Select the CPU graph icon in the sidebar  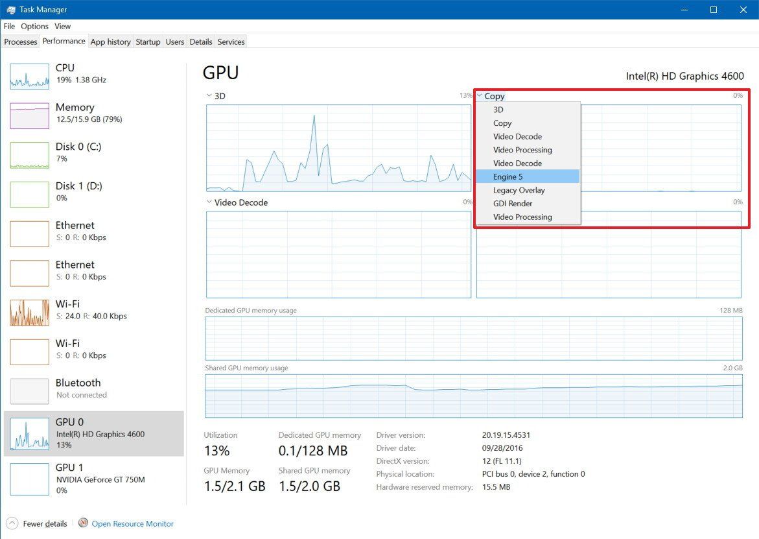(29, 76)
